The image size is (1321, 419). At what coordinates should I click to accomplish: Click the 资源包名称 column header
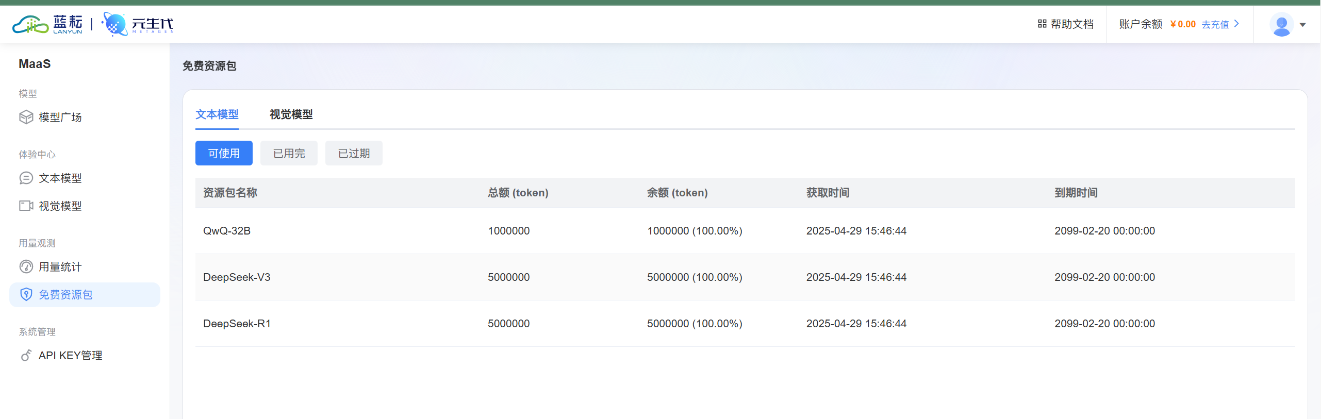[x=230, y=193]
